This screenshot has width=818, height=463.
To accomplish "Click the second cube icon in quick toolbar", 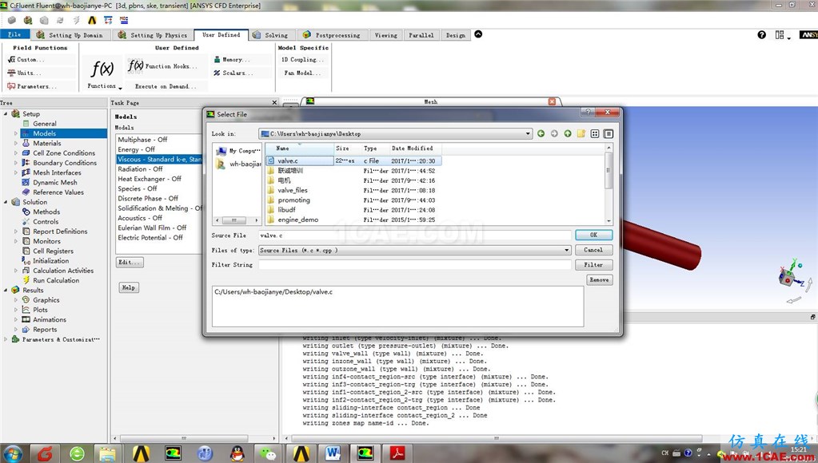I will 28,20.
